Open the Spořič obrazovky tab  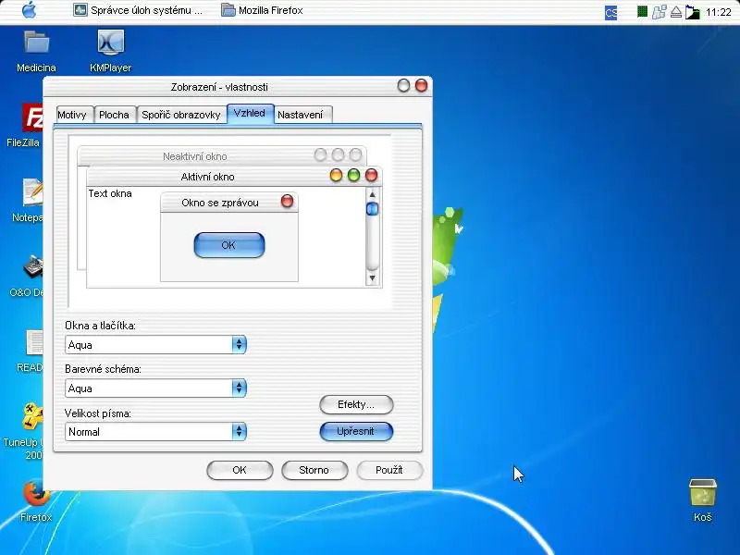pos(181,115)
